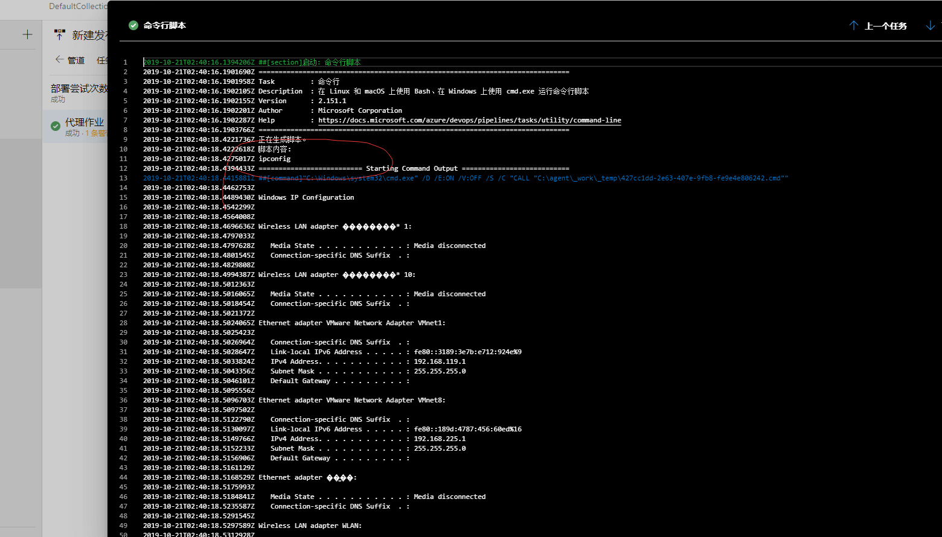Viewport: 942px width, 537px height.
Task: Click the 命令行脚本 log panel title
Action: coord(165,25)
